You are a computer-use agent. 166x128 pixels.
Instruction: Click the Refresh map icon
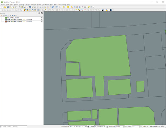pos(53,7)
